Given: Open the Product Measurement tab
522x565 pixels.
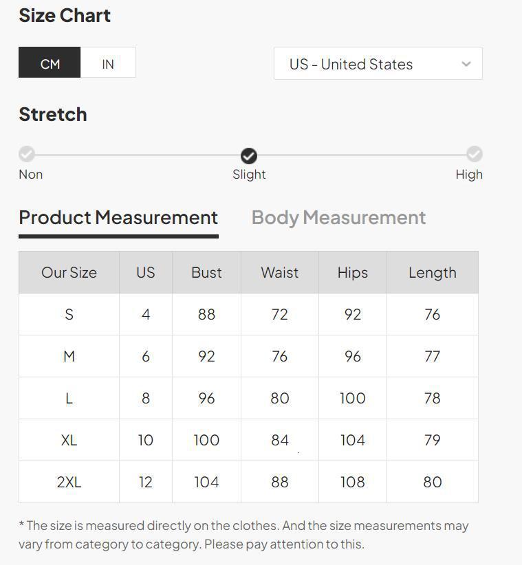Looking at the screenshot, I should (x=118, y=218).
